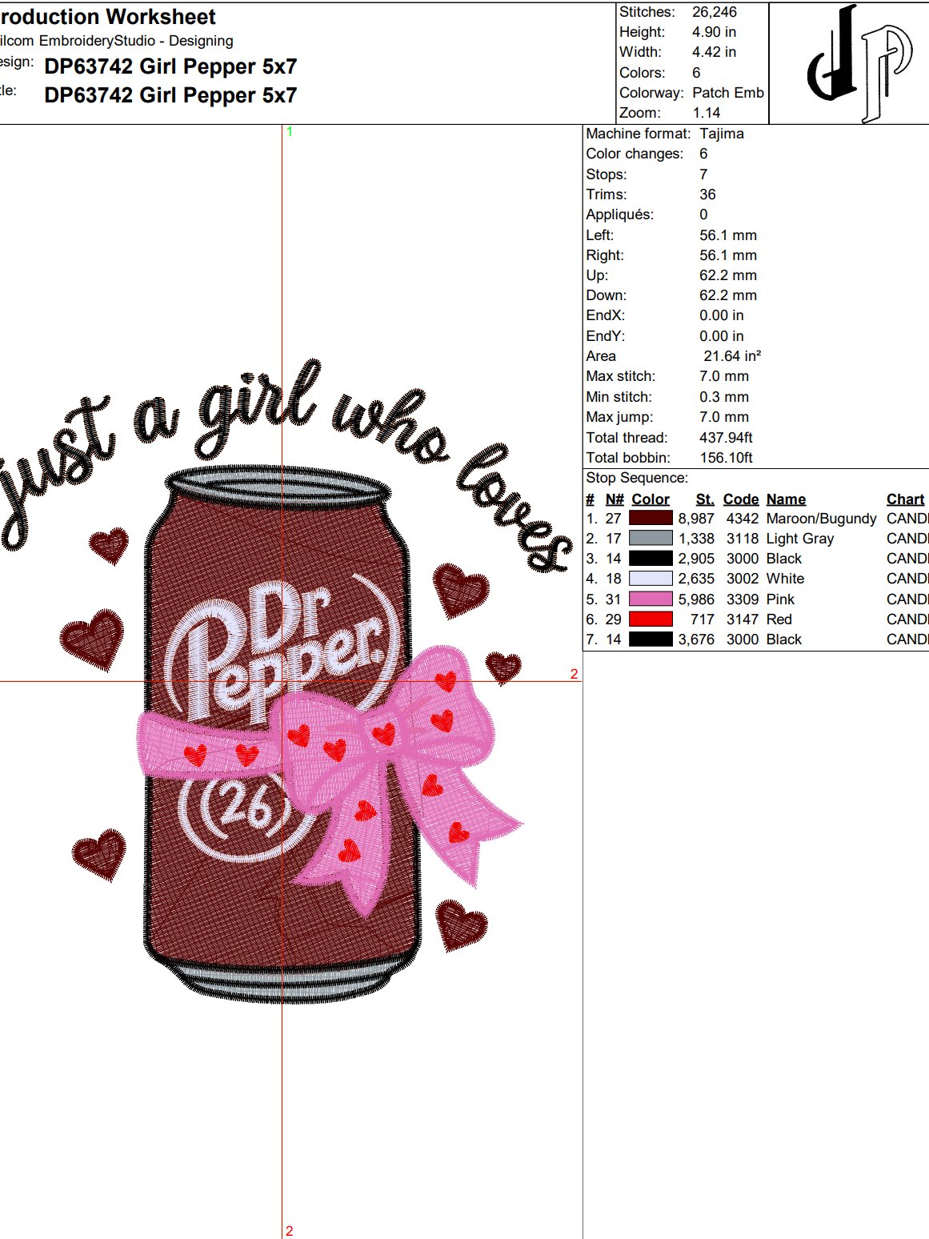Click the 'Name' column header
Viewport: 929px width, 1239px height.
click(786, 499)
